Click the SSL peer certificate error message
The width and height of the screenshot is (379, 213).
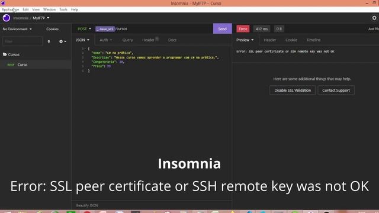(x=285, y=51)
